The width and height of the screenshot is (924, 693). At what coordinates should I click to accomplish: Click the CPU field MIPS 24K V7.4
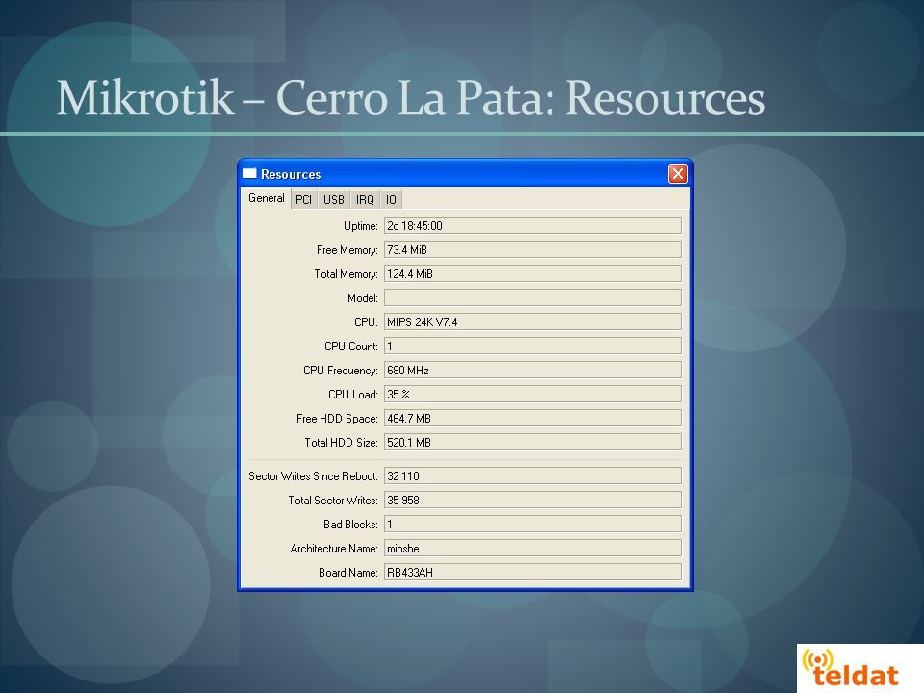(x=532, y=321)
